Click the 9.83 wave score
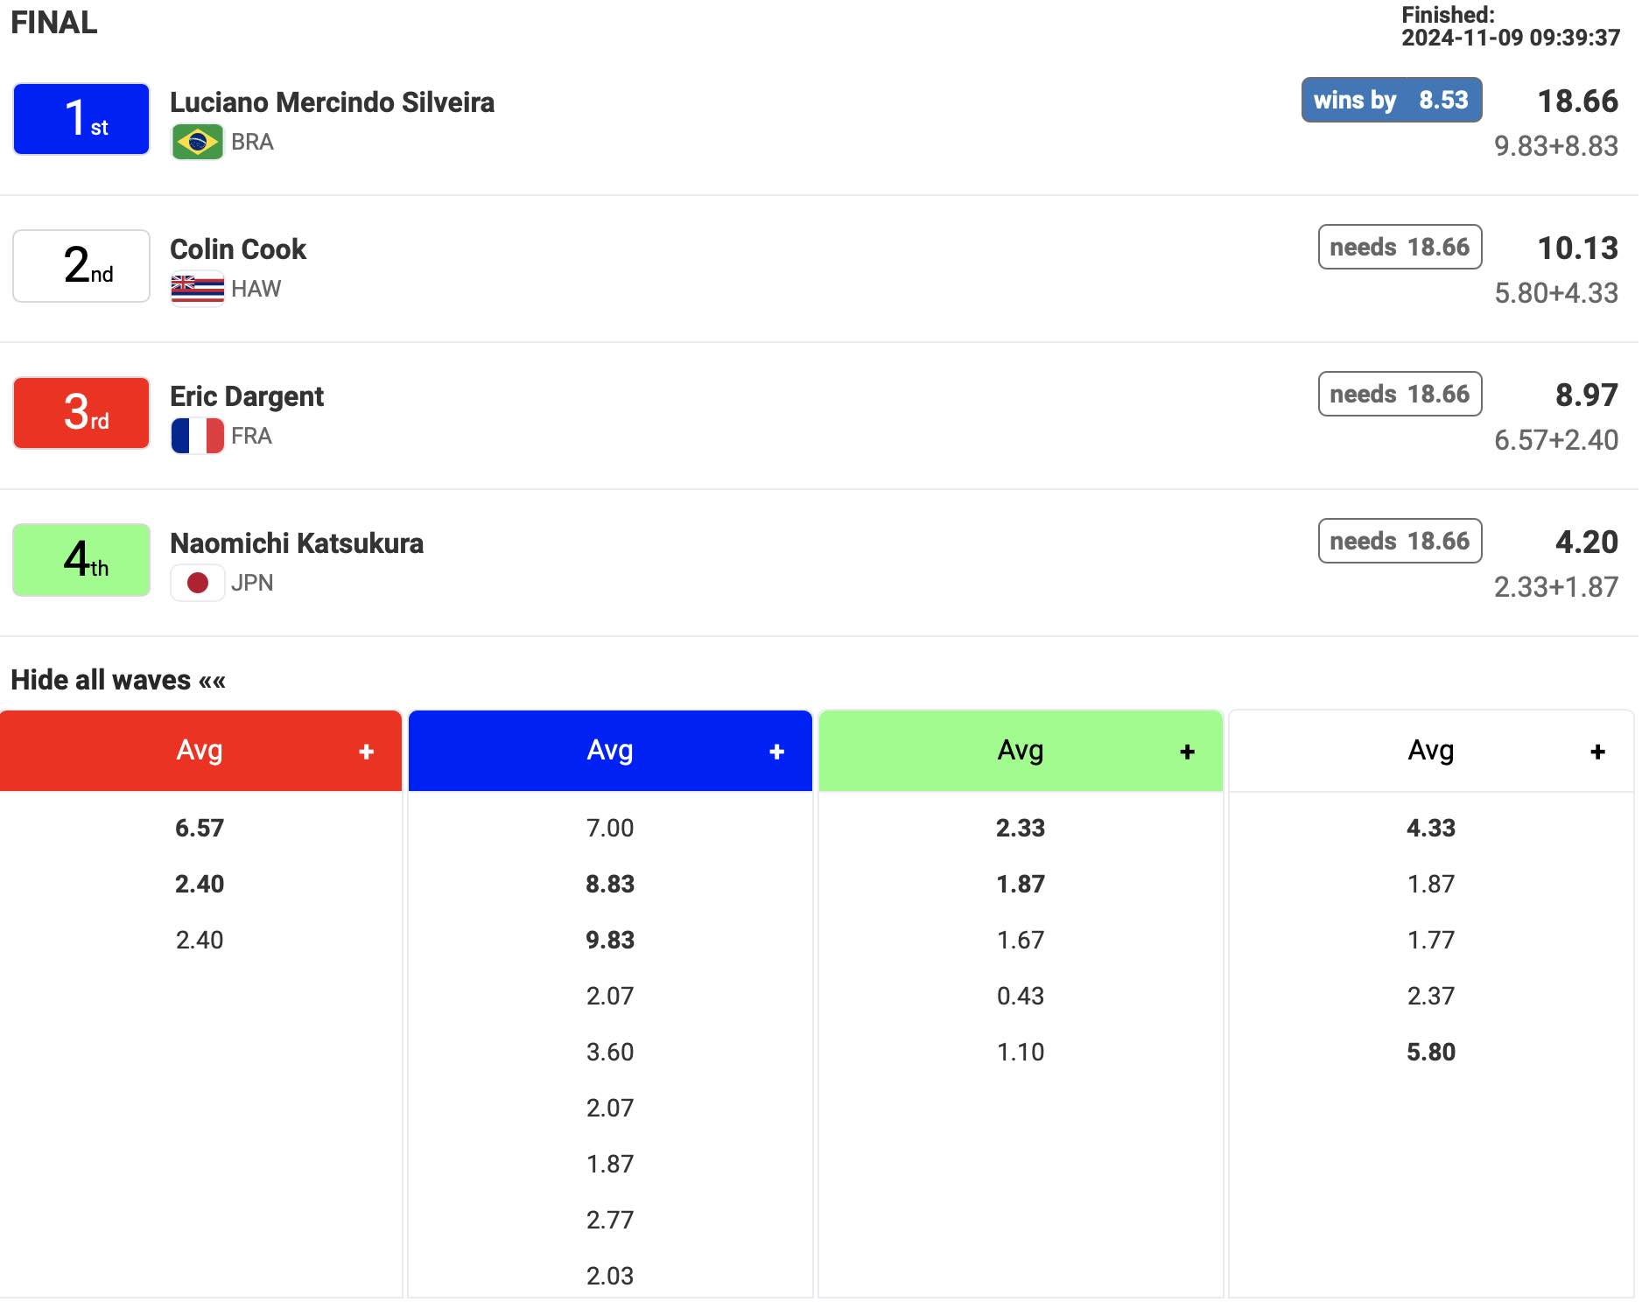Image resolution: width=1642 pixels, height=1302 pixels. click(x=610, y=940)
